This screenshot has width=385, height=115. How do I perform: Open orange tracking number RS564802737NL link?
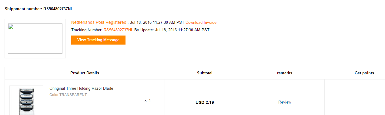click(x=118, y=30)
